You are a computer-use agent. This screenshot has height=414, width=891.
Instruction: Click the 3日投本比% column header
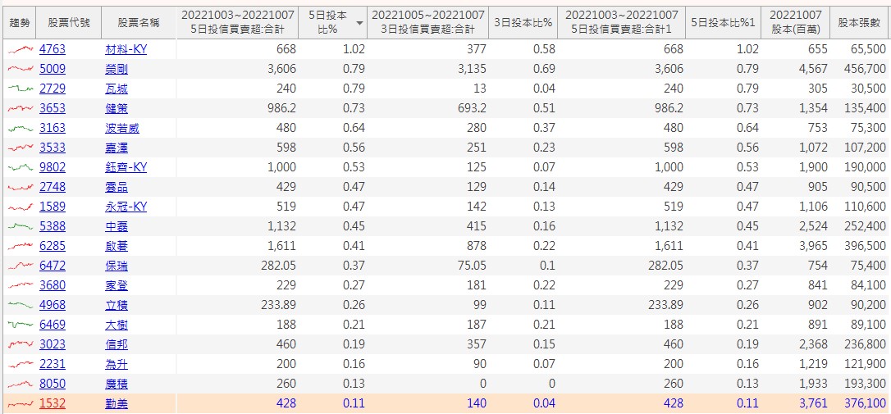point(523,23)
